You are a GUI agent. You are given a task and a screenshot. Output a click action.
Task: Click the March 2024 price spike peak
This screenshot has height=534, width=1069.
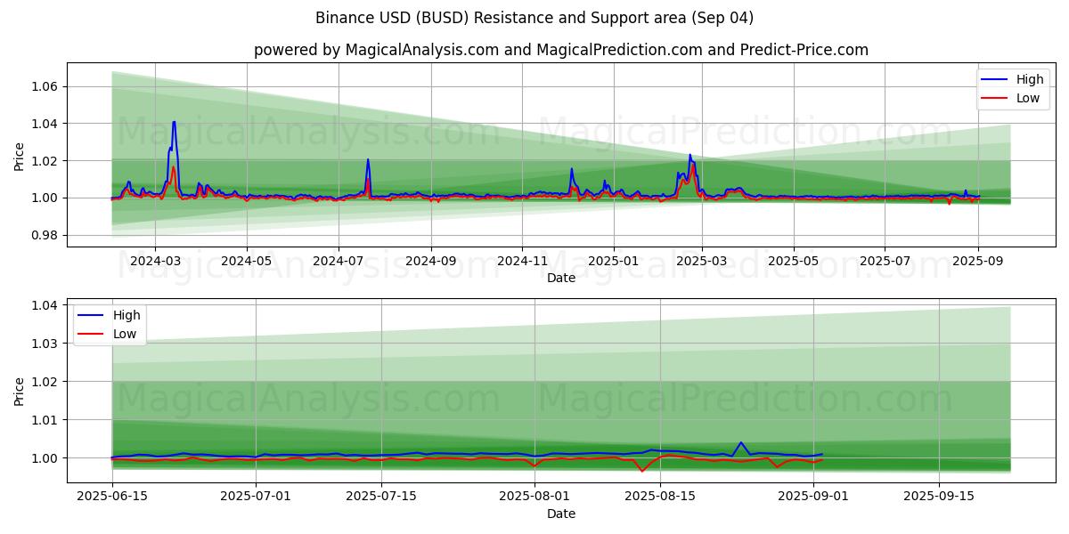coord(174,122)
